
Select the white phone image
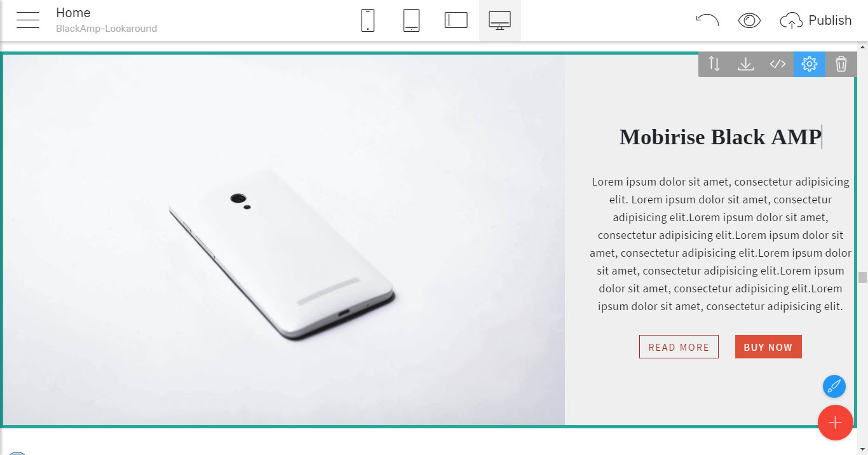(284, 240)
